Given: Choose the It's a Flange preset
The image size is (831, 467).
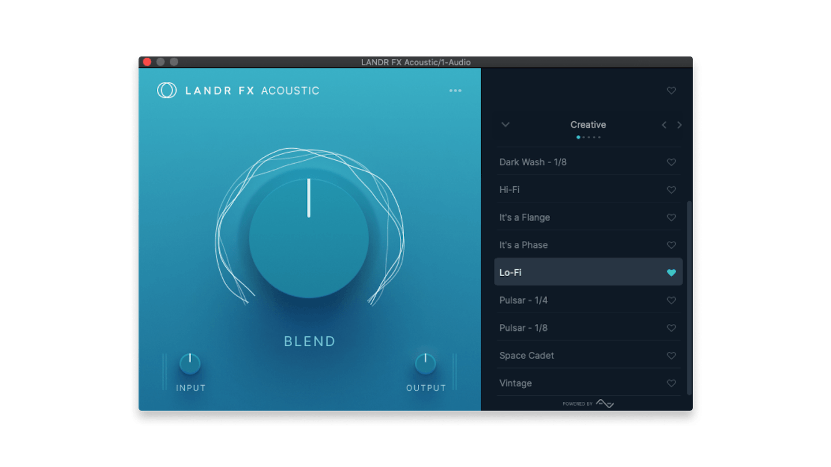Looking at the screenshot, I should click(x=588, y=217).
